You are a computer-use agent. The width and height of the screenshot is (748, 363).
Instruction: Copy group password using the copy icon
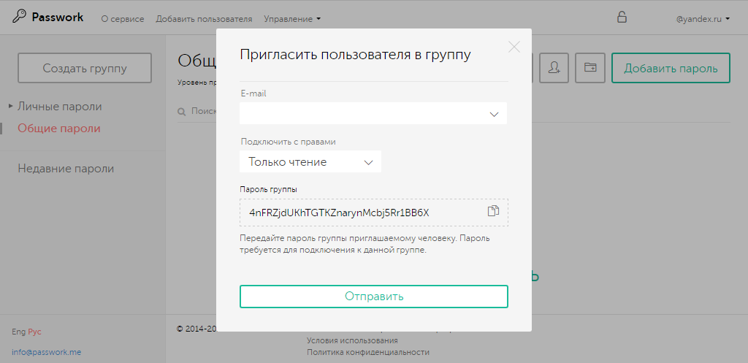pyautogui.click(x=493, y=211)
